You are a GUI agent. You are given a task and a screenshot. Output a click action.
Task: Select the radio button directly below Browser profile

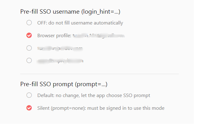pyautogui.click(x=29, y=48)
